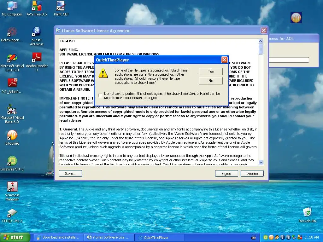
Task: Select Microsoft Visual C++ 6.0 shortcut
Action: click(x=12, y=63)
